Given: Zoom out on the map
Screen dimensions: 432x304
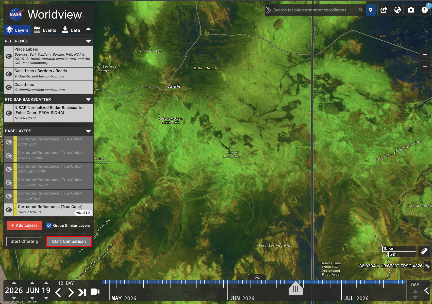Looking at the screenshot, I should [425, 66].
